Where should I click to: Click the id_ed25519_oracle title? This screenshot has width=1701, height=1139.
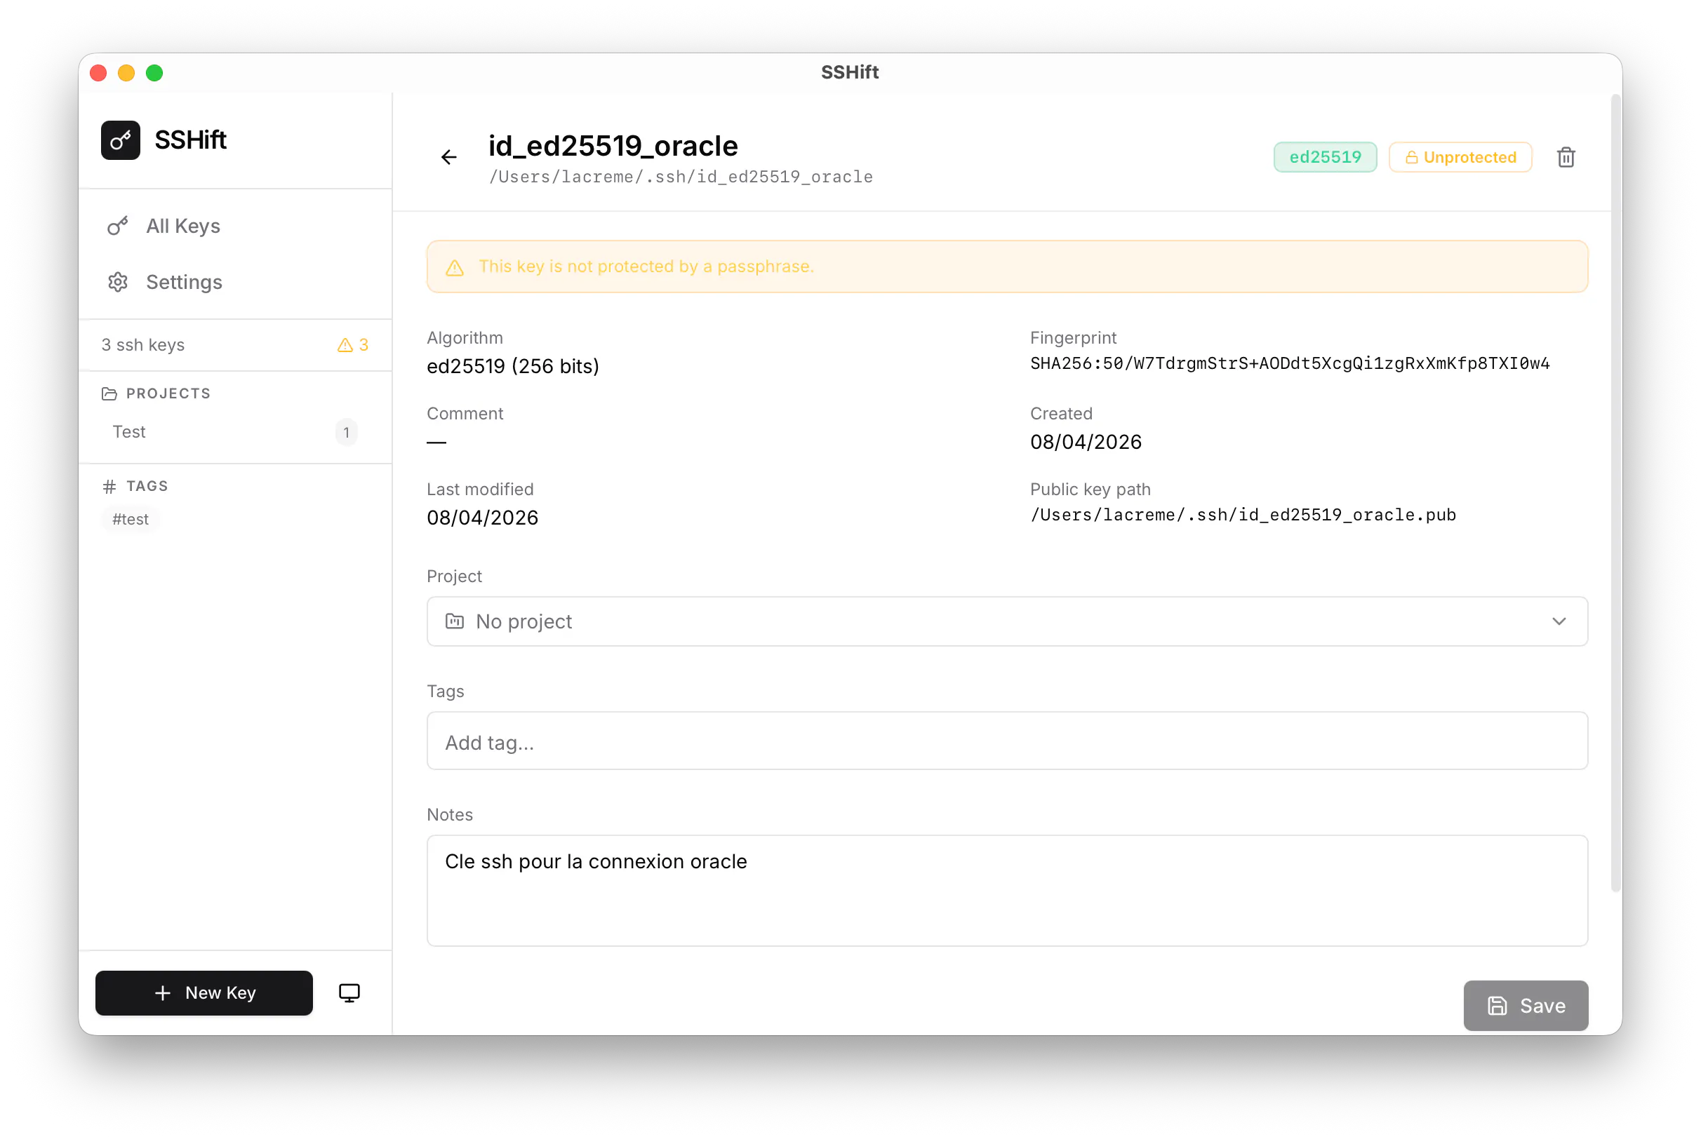pos(613,146)
